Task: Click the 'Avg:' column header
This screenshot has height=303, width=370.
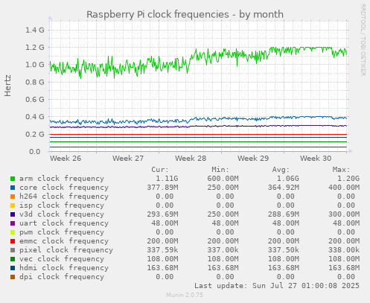Action: pos(281,170)
